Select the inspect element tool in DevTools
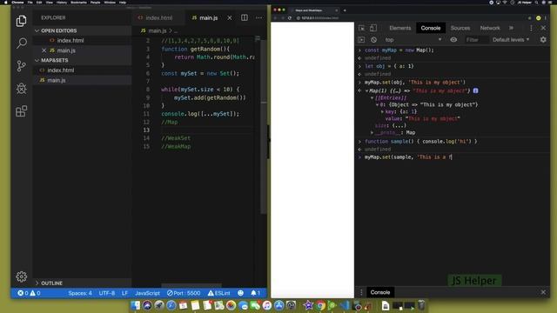The width and height of the screenshot is (557, 313). pyautogui.click(x=362, y=28)
